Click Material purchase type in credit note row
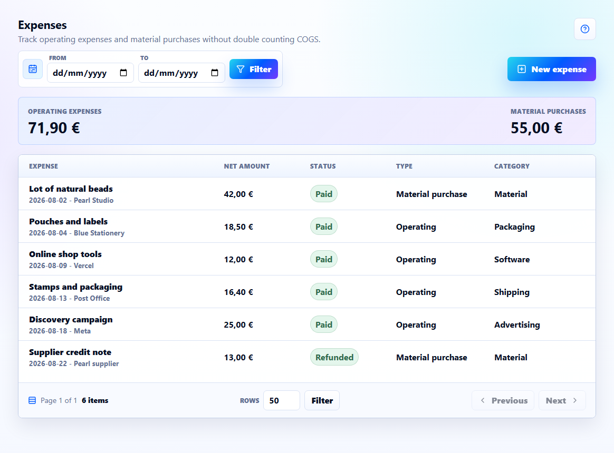This screenshot has height=453, width=614. tap(431, 358)
